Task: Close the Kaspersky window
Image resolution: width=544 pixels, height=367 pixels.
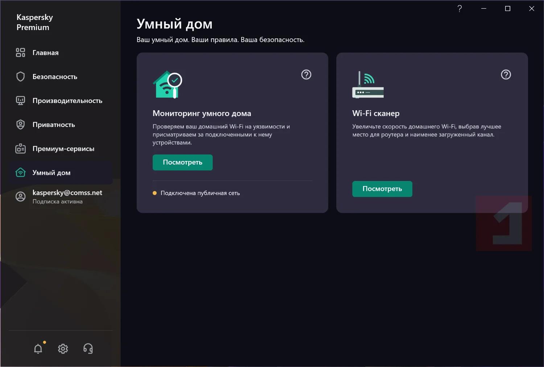Action: coord(532,9)
